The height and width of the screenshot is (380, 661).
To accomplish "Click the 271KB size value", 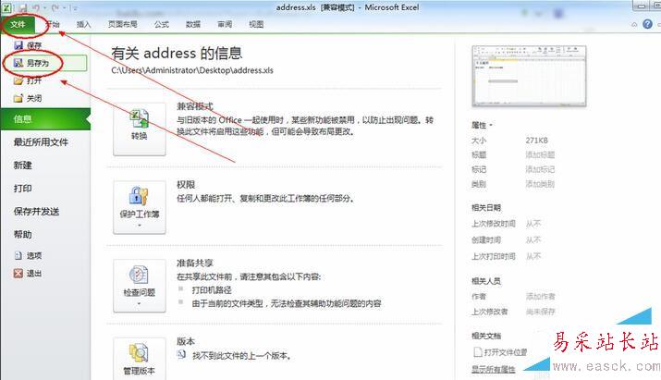I will (536, 140).
